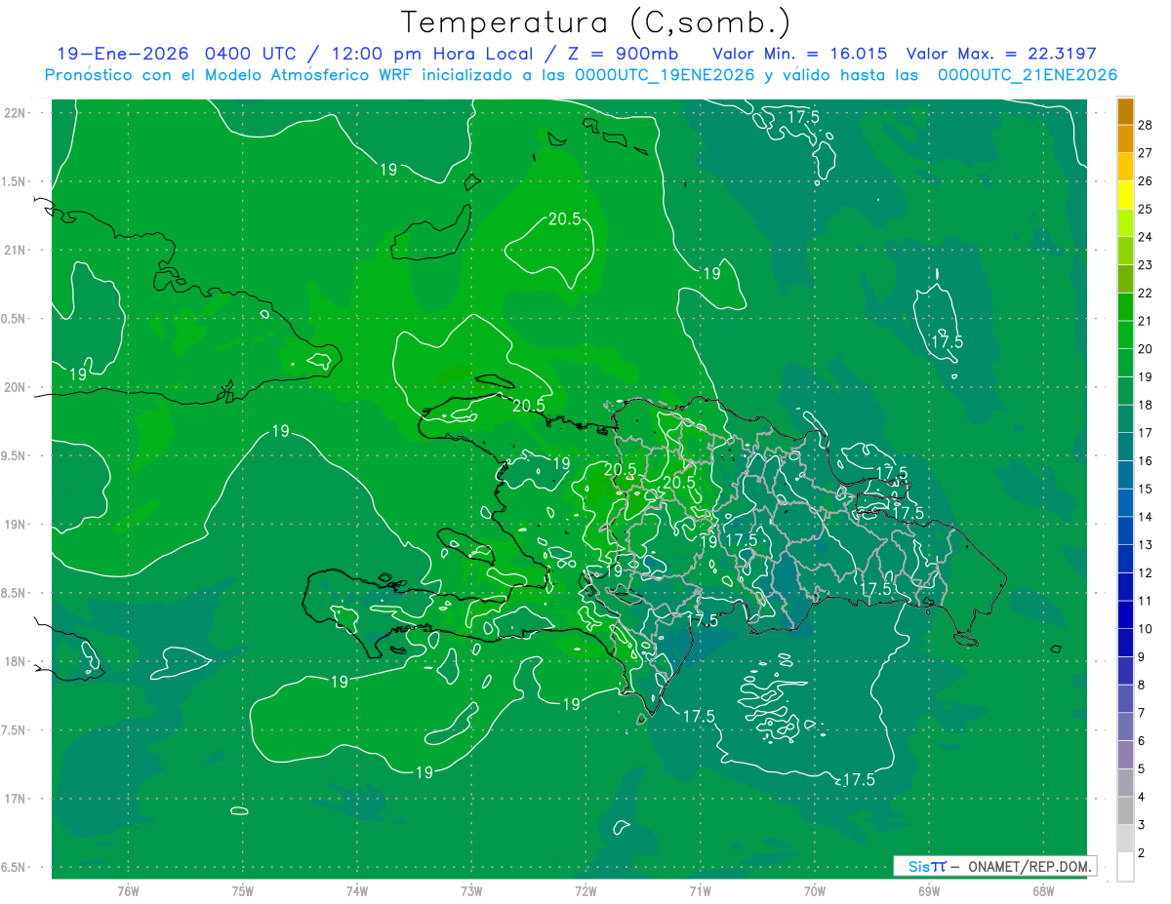Click the '0000UTC_19ENE2026' initialization timestamp
1171x904 pixels.
tap(665, 75)
